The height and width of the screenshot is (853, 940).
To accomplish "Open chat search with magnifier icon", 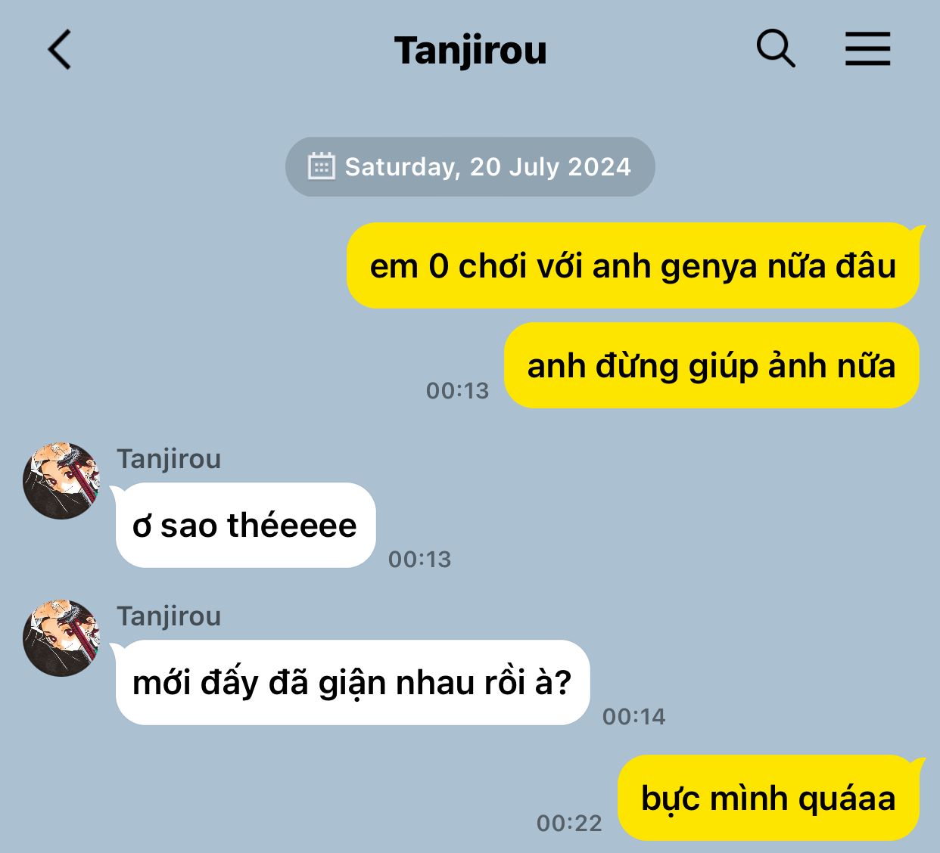I will click(776, 49).
